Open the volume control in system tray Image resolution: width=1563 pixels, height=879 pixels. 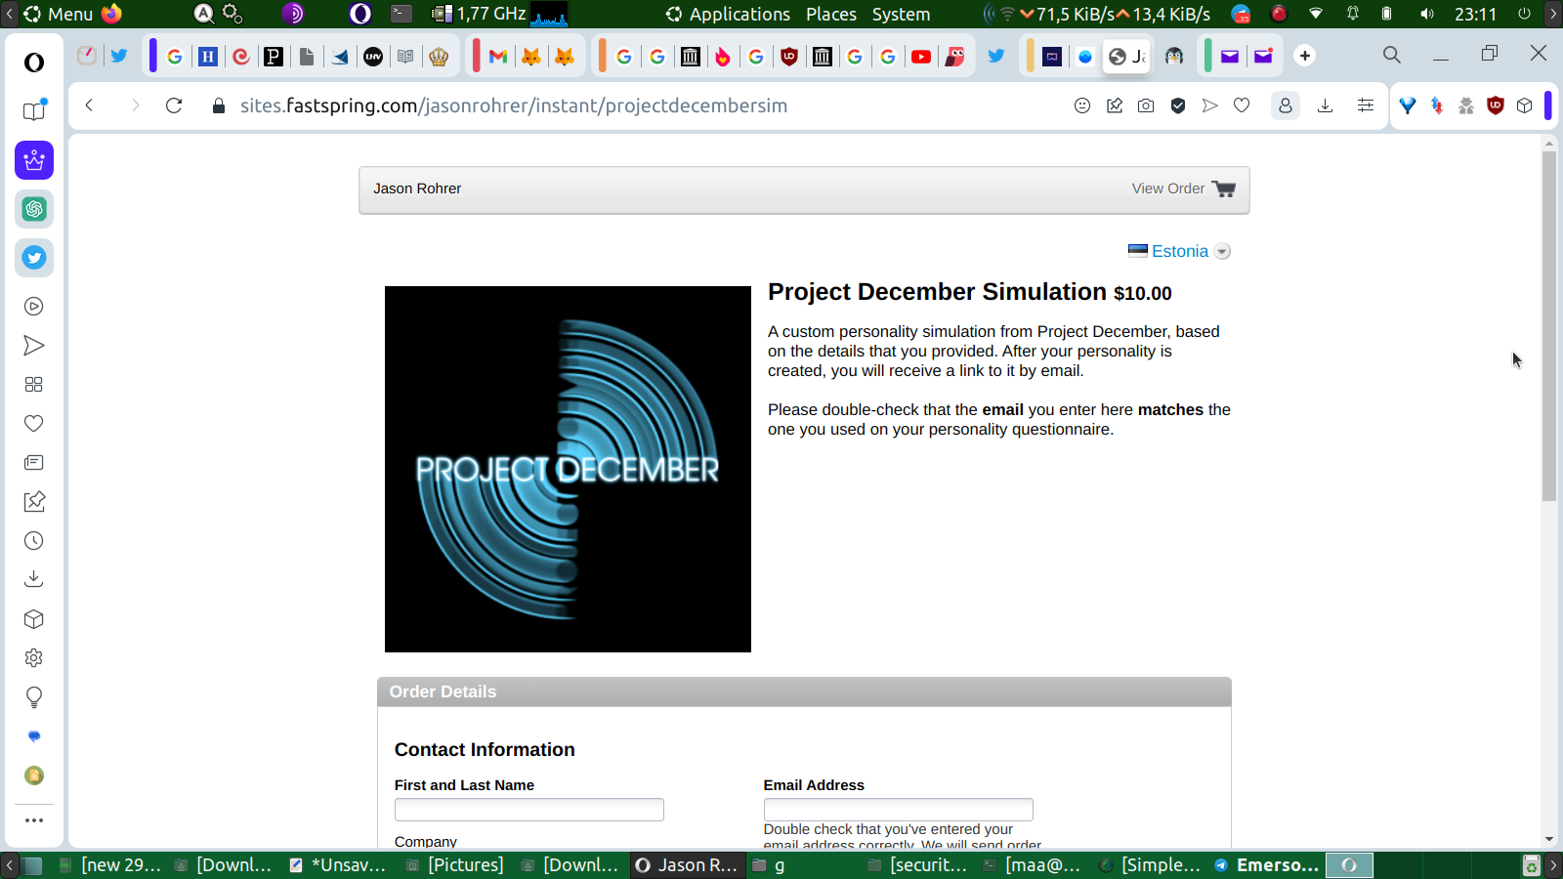(1427, 14)
